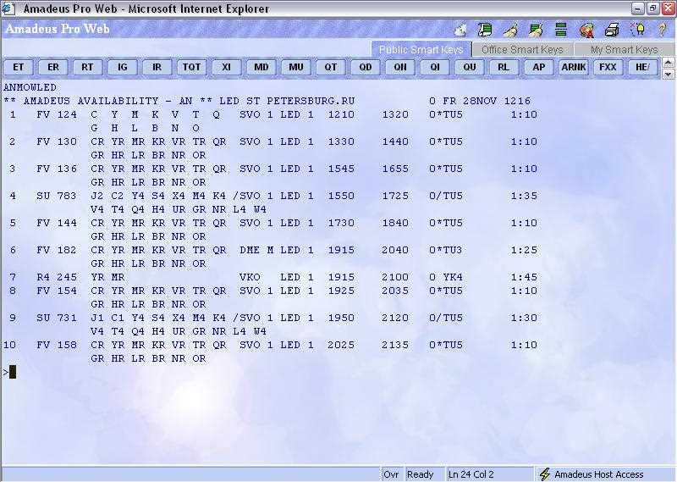The width and height of the screenshot is (677, 482).
Task: Select flight FV 130 in line 2
Action: click(57, 141)
